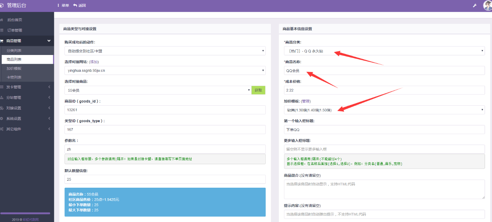
Task: Click the 添加 link beside 选择对接网站
Action: point(94,62)
